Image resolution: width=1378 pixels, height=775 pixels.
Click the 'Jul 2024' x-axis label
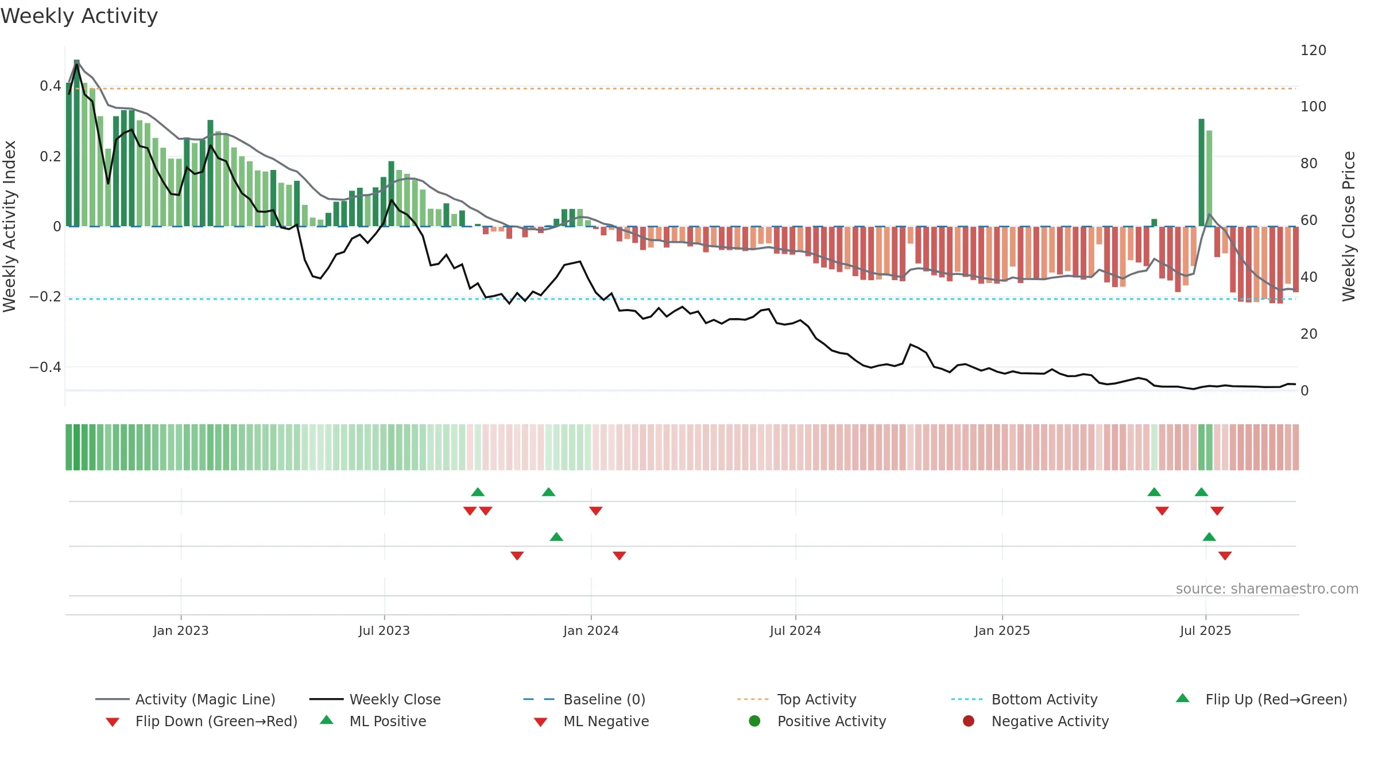coord(795,630)
